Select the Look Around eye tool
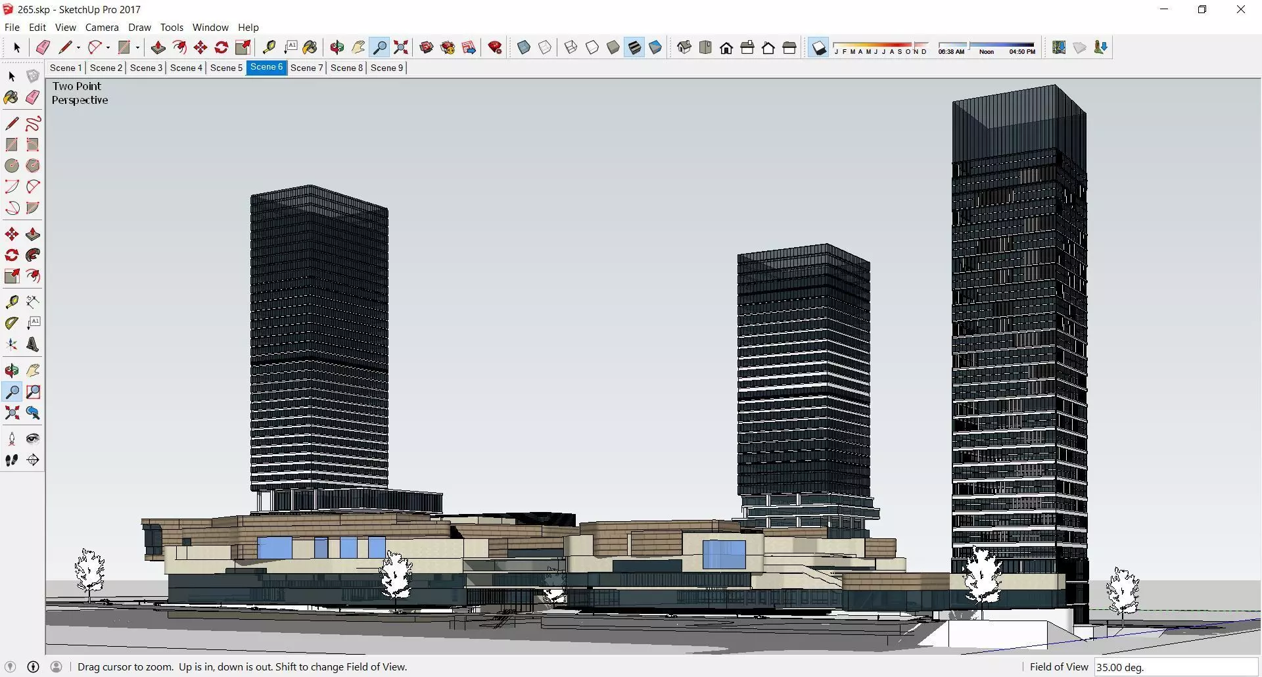The width and height of the screenshot is (1262, 677). point(33,439)
